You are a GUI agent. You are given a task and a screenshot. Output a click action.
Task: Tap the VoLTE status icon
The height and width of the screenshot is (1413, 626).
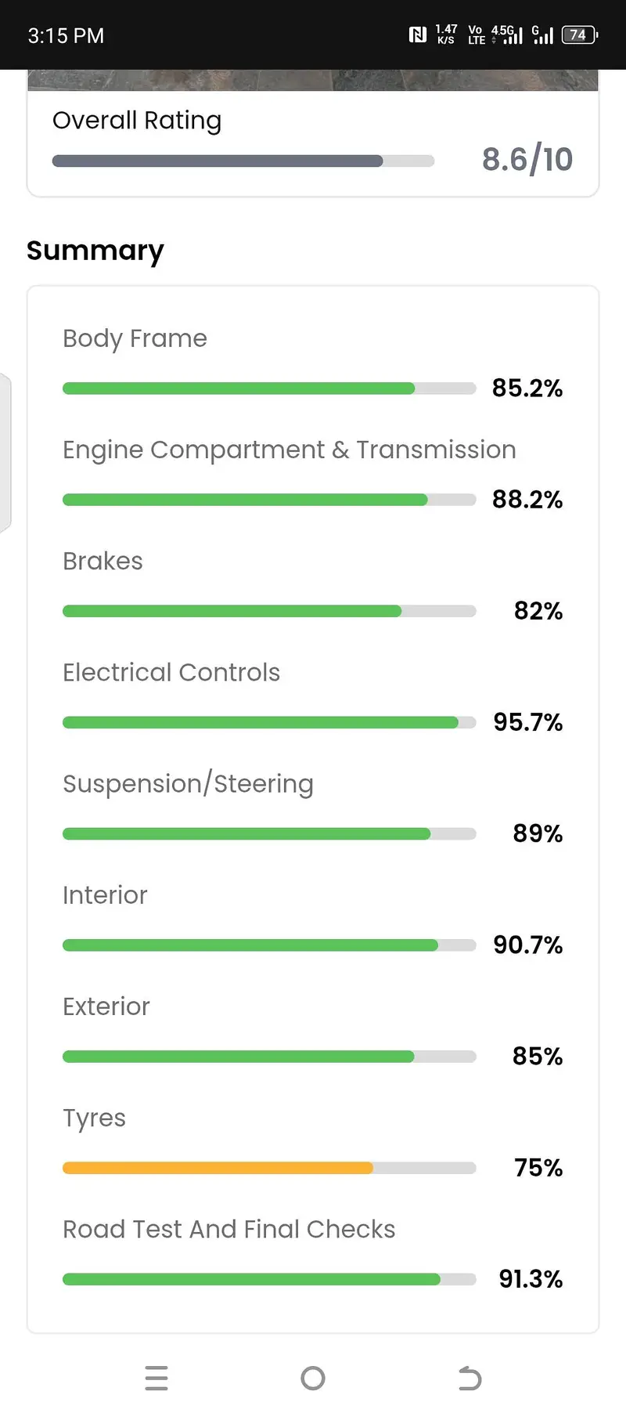tap(476, 34)
